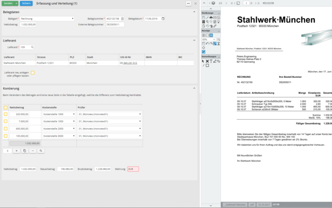Image resolution: width=332 pixels, height=208 pixels.
Task: Click the email envelope icon in Werkzeuge
Action: 215,18
